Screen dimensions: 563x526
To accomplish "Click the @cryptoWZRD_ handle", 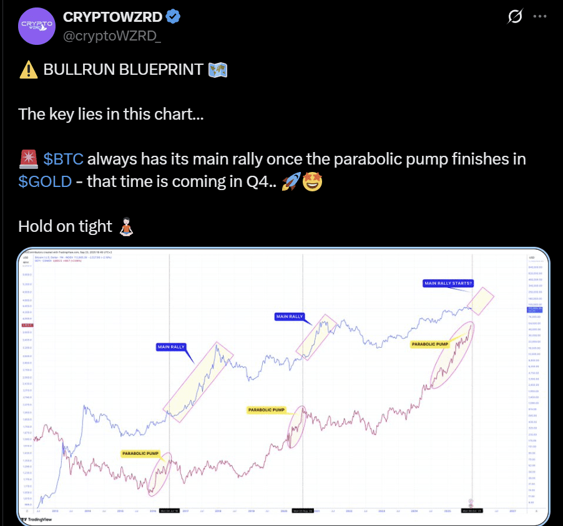I will point(111,36).
